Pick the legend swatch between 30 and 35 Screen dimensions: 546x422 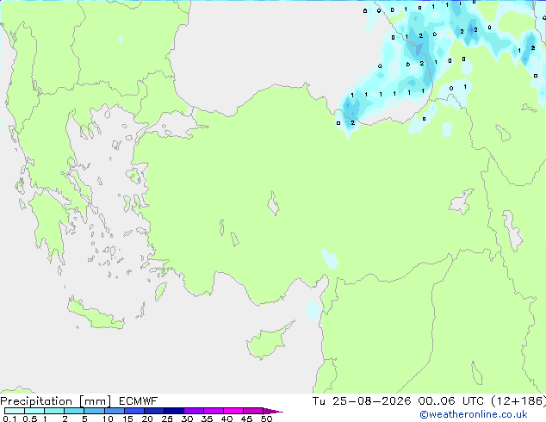pos(193,411)
